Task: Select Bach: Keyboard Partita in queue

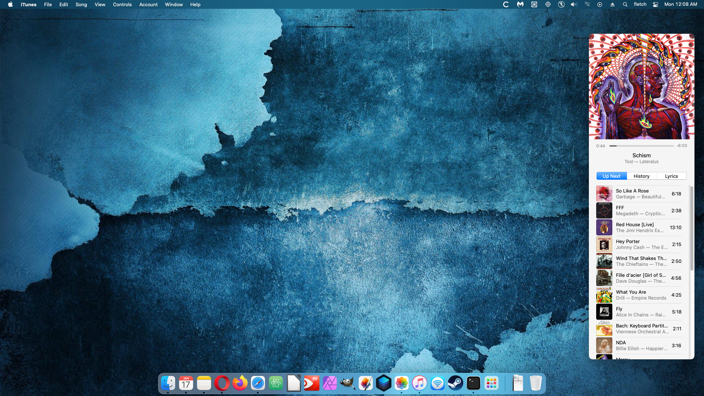Action: click(639, 329)
